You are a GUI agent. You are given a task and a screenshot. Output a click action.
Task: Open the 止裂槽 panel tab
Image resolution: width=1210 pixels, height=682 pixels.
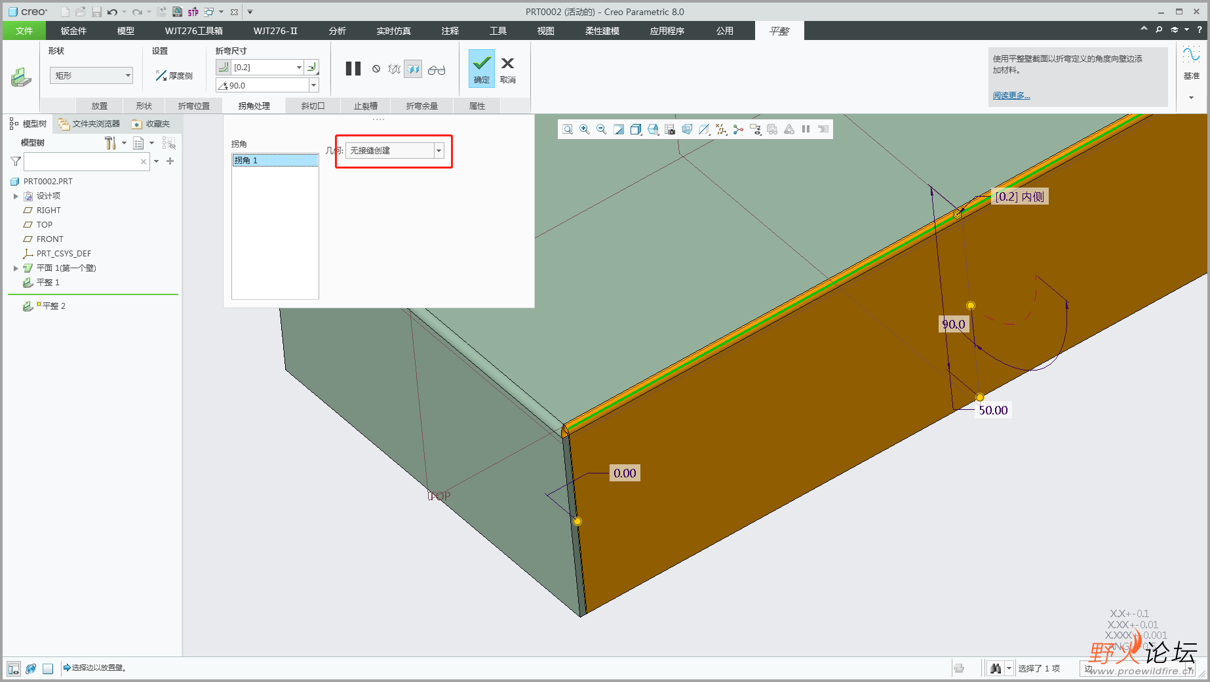[x=366, y=106]
